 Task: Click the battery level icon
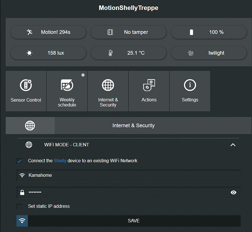click(x=191, y=32)
